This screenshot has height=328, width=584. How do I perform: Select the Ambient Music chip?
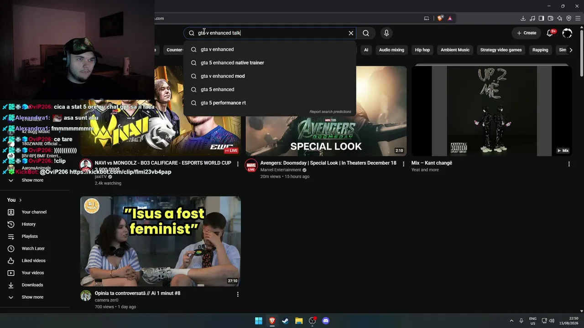[455, 50]
